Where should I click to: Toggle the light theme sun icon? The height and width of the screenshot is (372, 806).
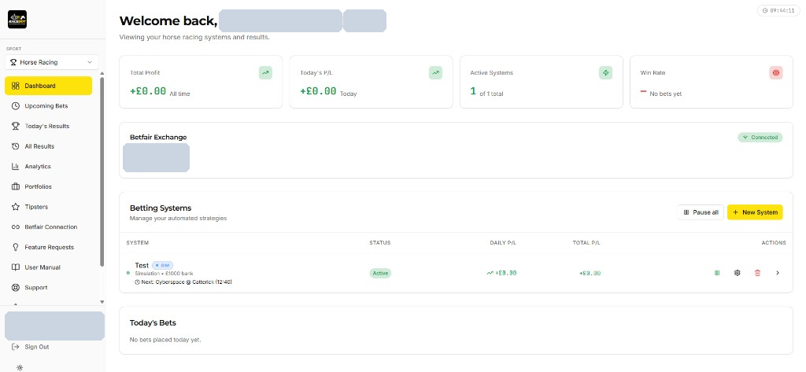(20, 367)
